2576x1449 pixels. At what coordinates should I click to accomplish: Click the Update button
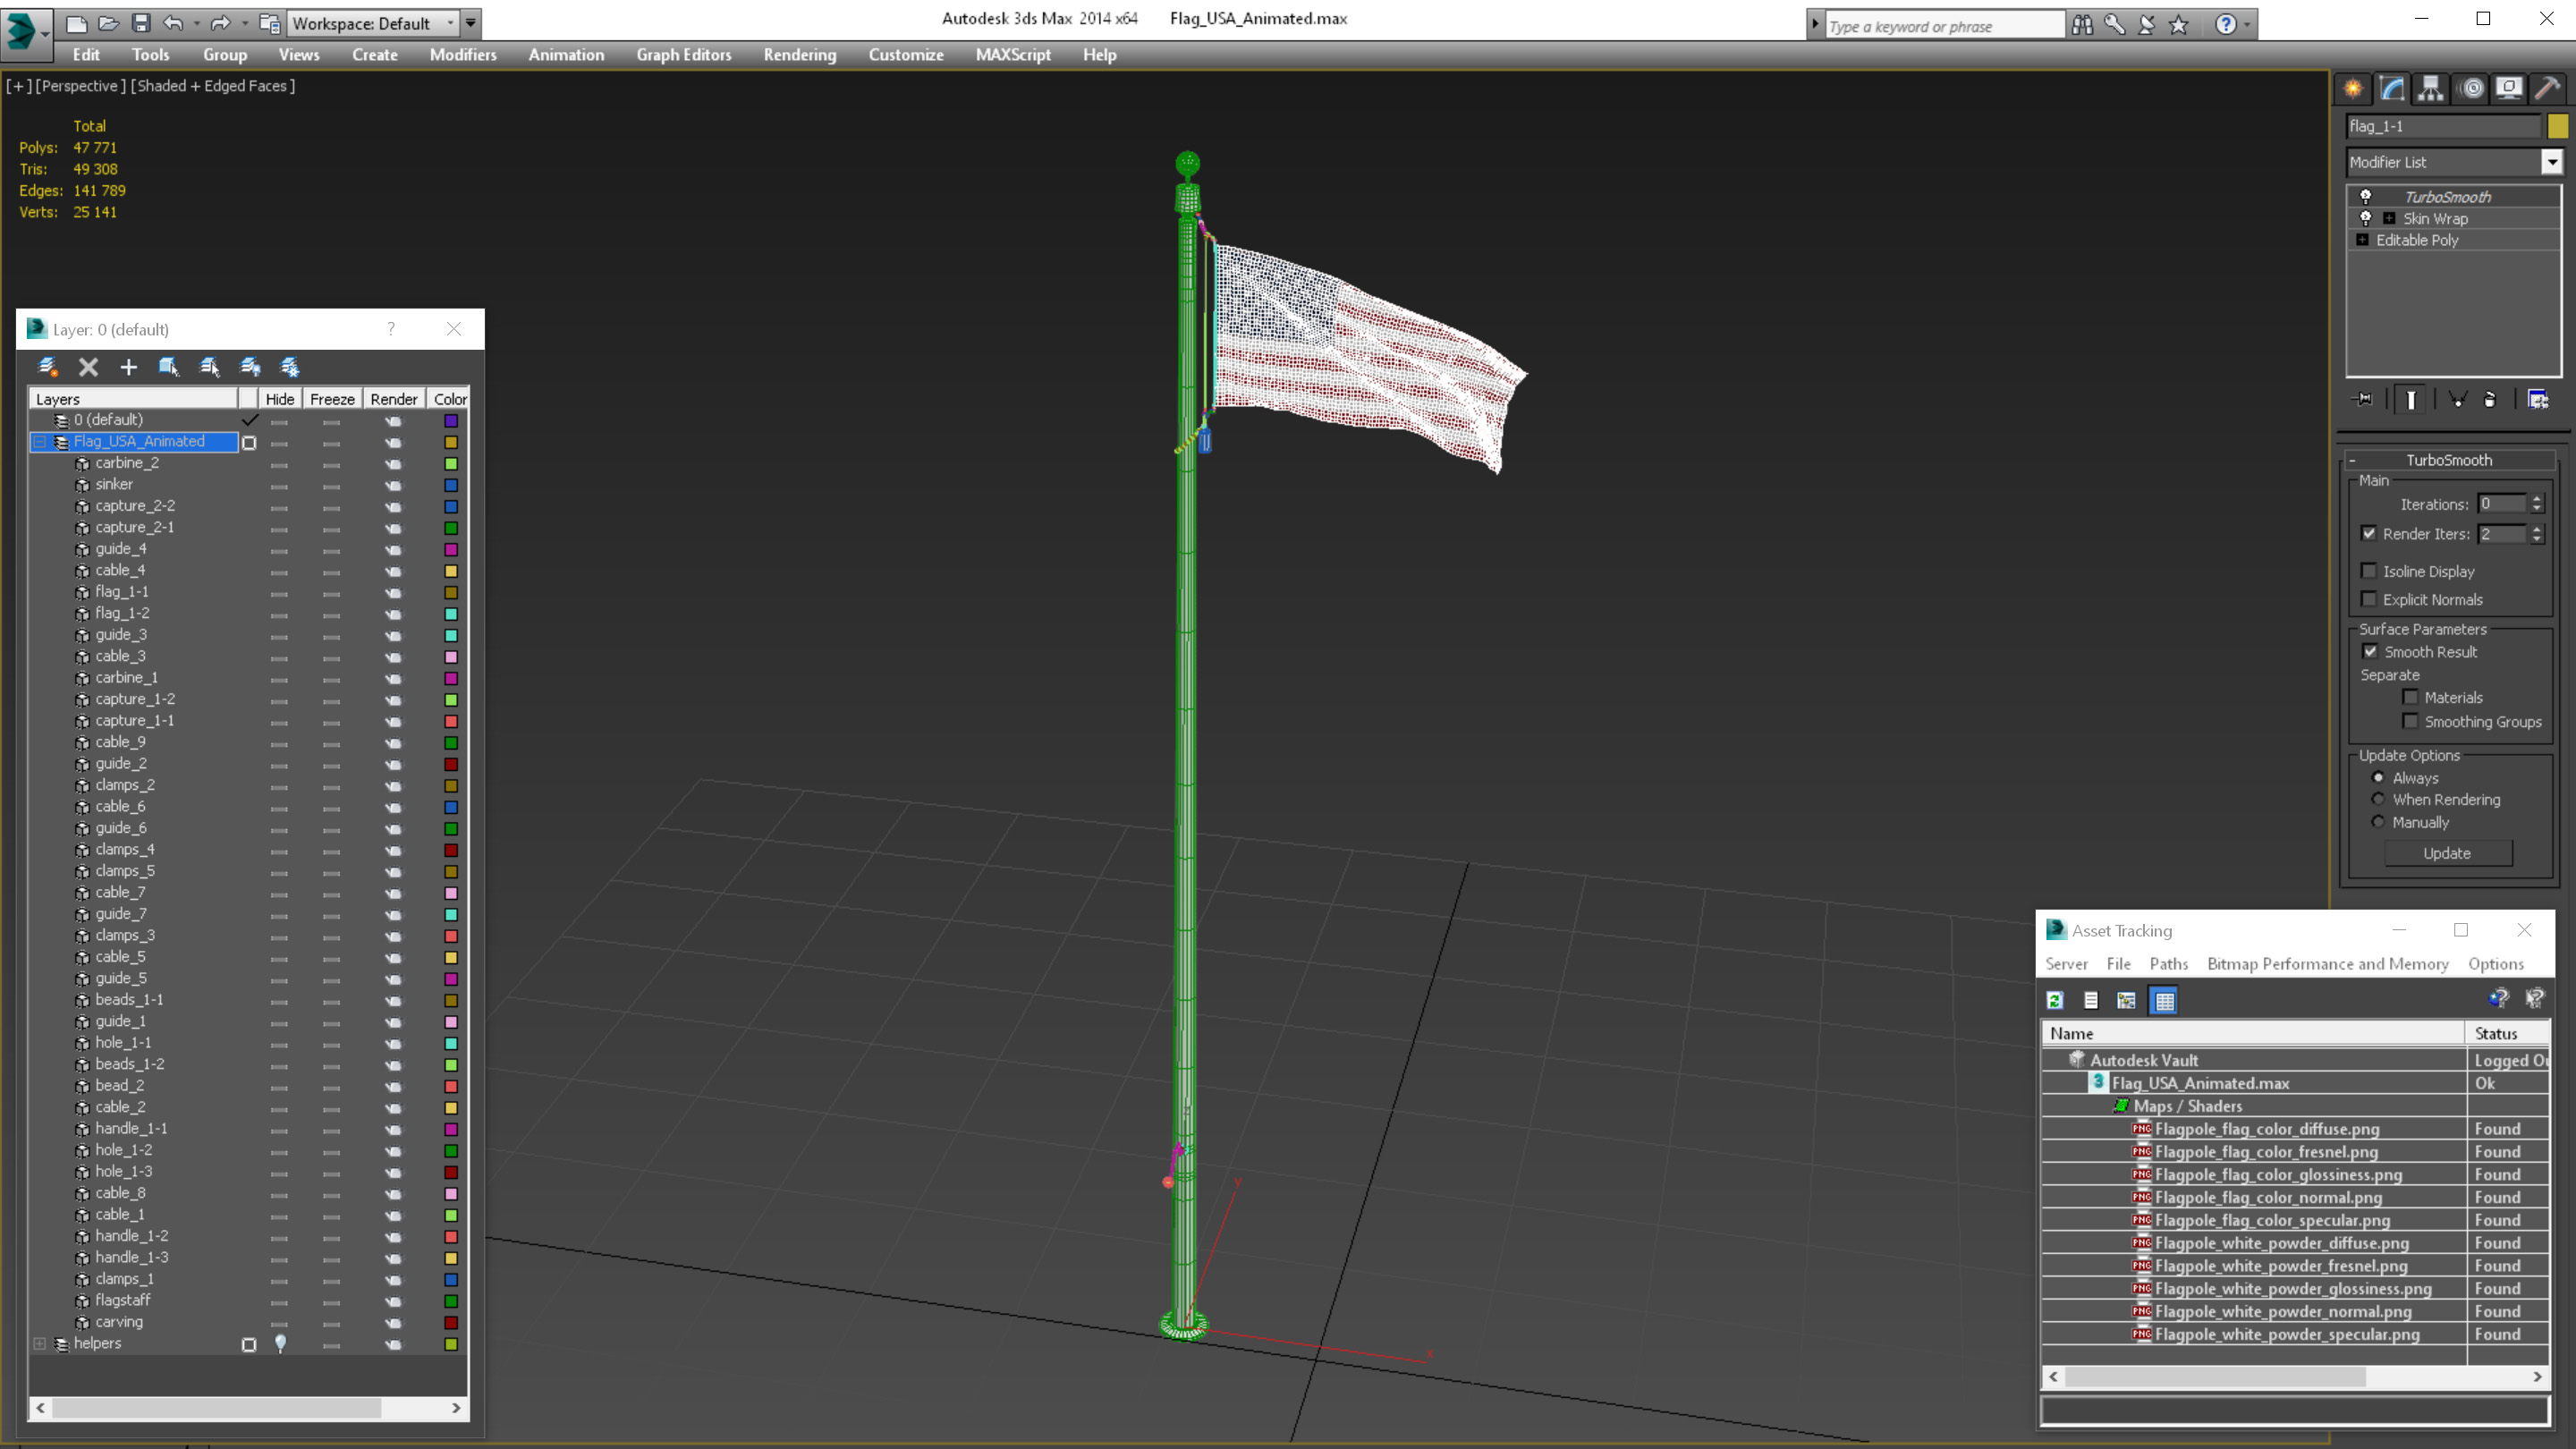[x=2448, y=853]
